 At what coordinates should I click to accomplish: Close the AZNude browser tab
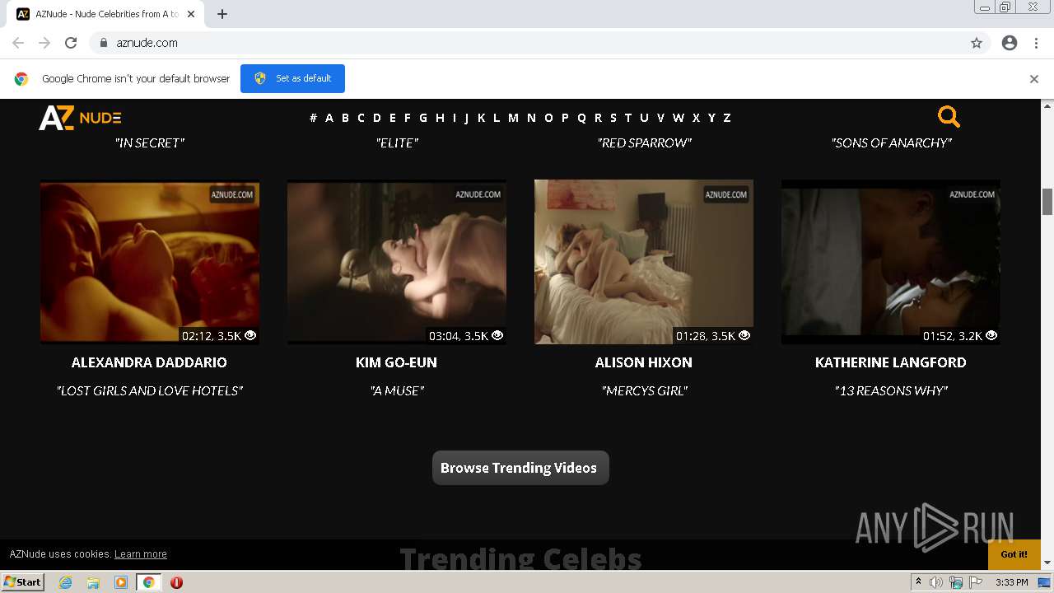[191, 14]
